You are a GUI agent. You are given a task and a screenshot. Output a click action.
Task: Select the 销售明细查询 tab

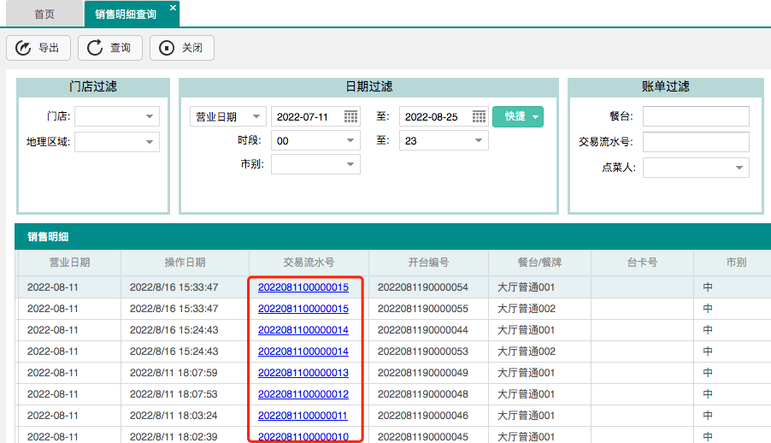click(126, 14)
